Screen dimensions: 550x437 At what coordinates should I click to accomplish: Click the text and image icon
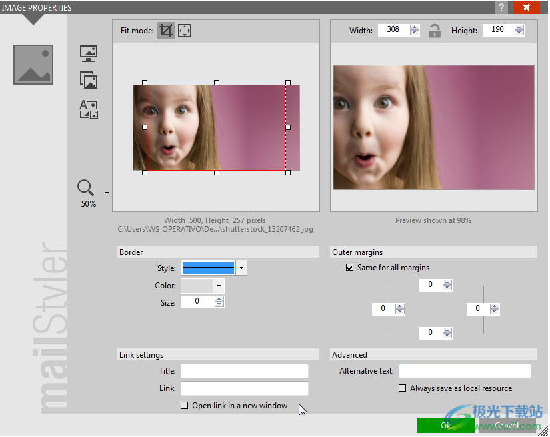89,109
